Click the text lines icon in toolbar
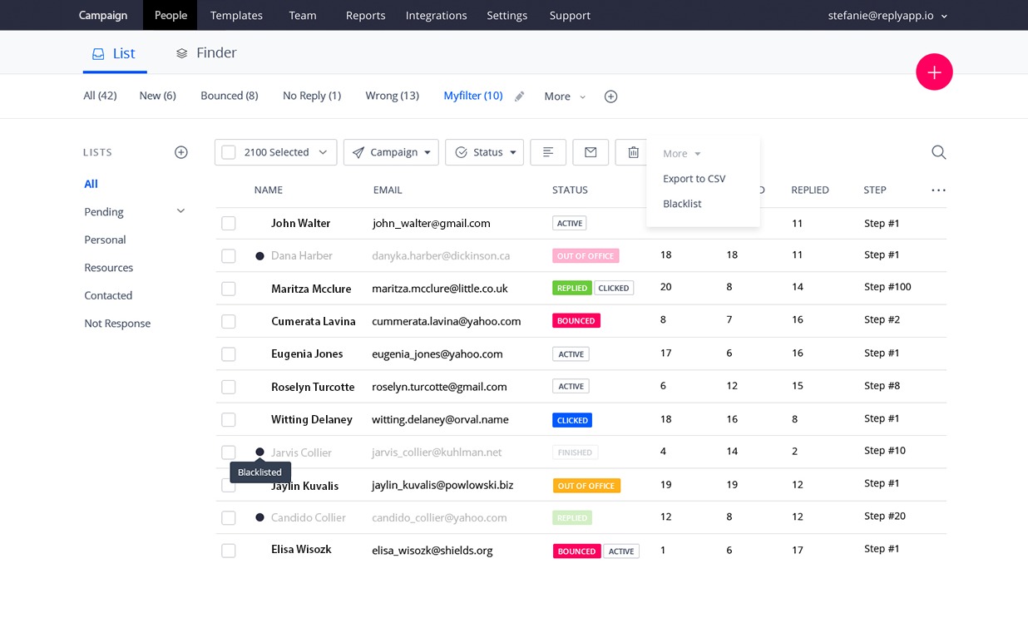 click(548, 152)
